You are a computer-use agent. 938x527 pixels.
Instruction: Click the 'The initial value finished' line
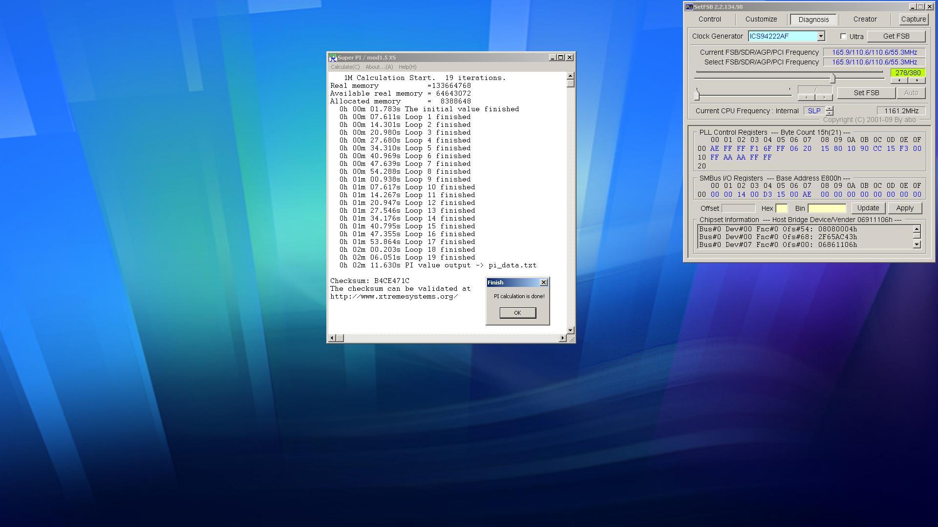(429, 109)
